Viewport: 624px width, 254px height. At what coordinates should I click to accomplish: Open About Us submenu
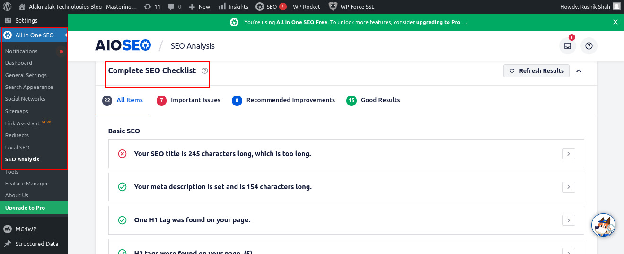point(17,195)
